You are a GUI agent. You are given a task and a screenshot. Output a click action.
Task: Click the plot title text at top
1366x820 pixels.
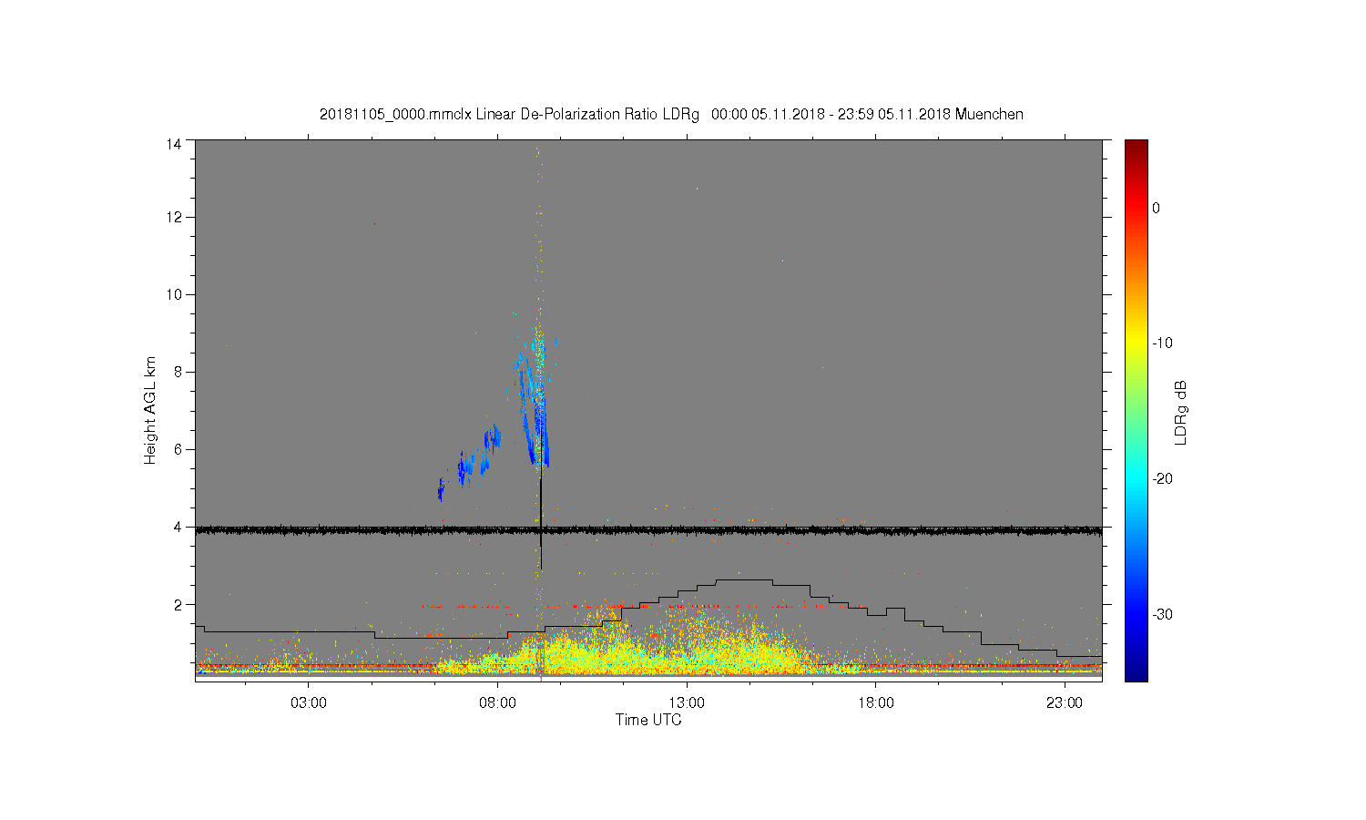pyautogui.click(x=671, y=114)
